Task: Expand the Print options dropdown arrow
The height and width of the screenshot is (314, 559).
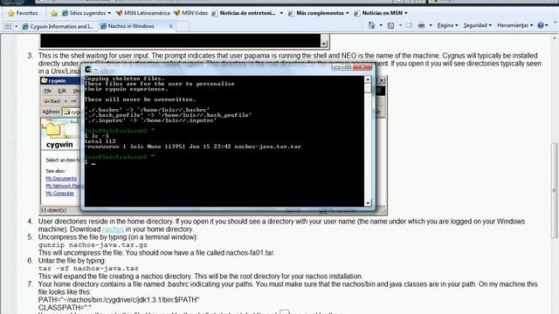Action: click(x=431, y=25)
